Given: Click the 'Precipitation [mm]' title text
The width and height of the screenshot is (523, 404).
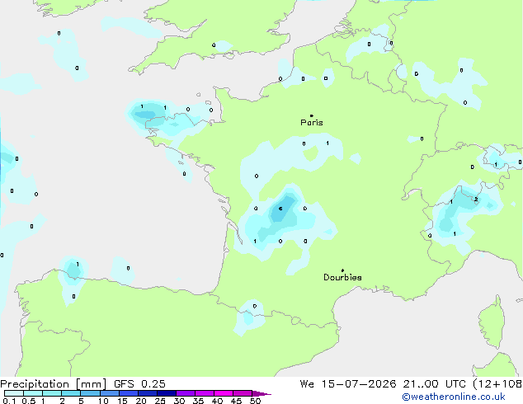Looking at the screenshot, I should click(54, 384).
